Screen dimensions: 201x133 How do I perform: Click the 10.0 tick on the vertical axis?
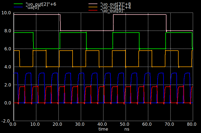6,13
